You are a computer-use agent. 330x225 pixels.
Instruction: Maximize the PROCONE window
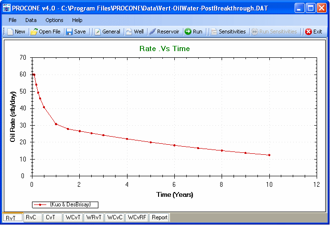pyautogui.click(x=310, y=8)
